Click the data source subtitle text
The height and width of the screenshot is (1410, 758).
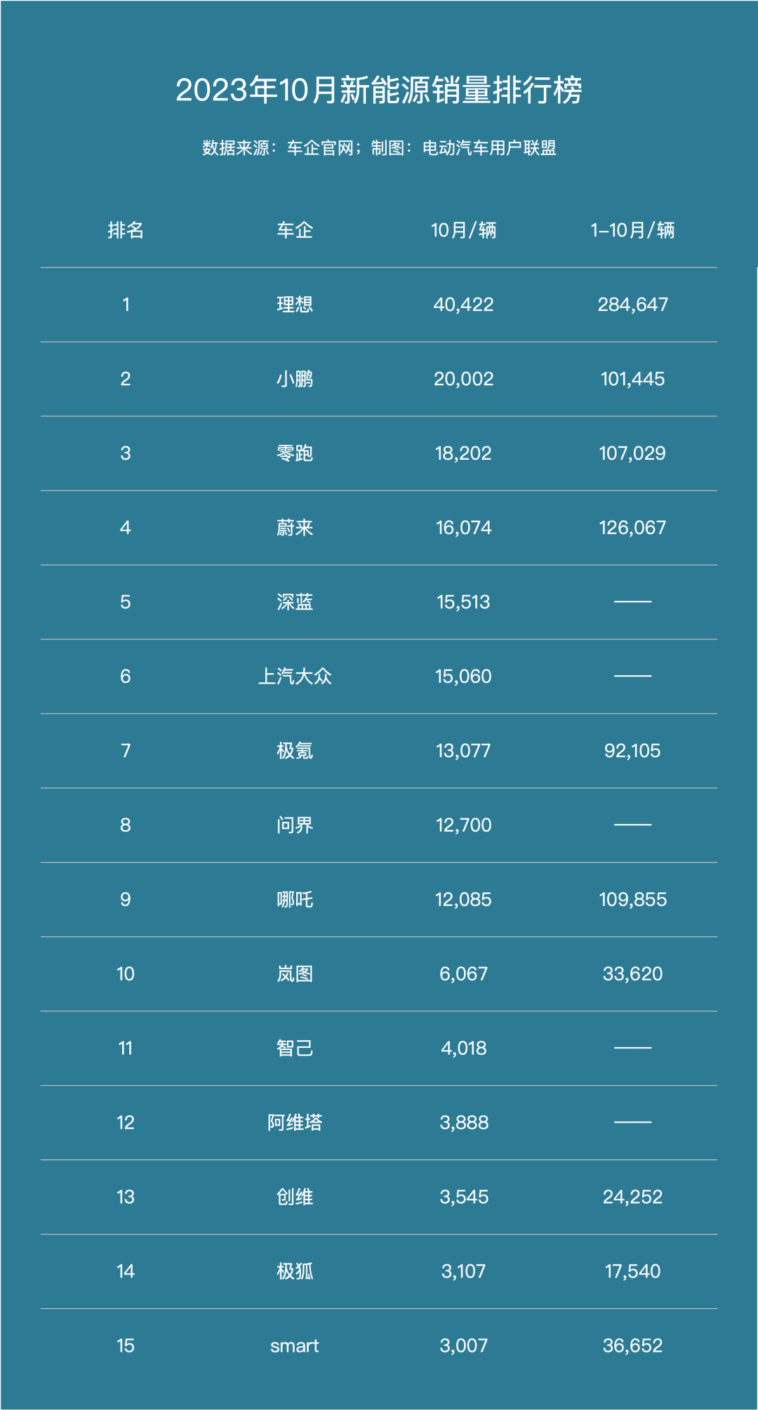(379, 148)
